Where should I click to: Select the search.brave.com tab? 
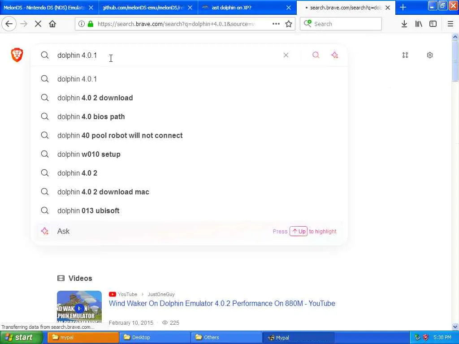coord(346,8)
